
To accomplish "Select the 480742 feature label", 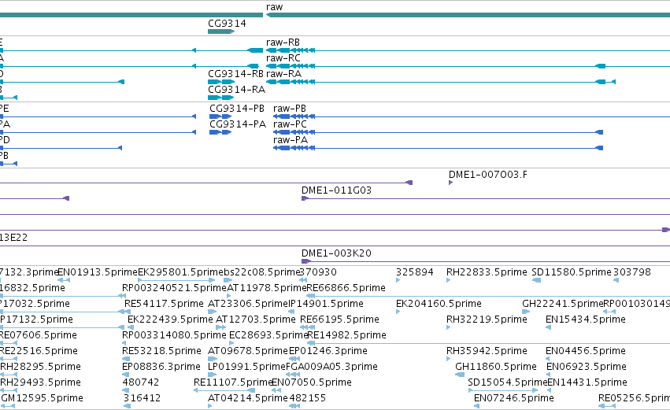I will tap(142, 382).
